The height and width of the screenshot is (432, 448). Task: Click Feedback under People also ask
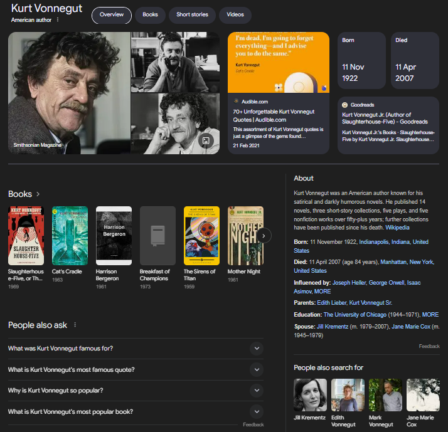(x=253, y=424)
